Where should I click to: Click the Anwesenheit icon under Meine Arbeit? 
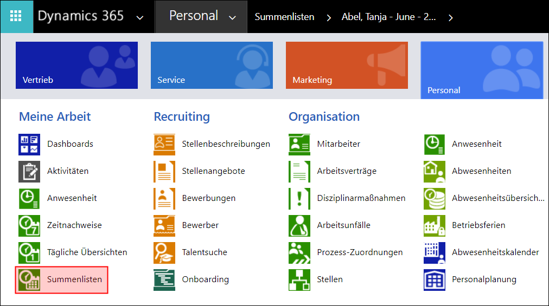coord(29,198)
